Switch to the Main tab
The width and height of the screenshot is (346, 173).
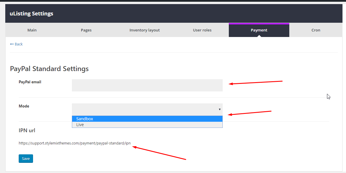point(32,30)
